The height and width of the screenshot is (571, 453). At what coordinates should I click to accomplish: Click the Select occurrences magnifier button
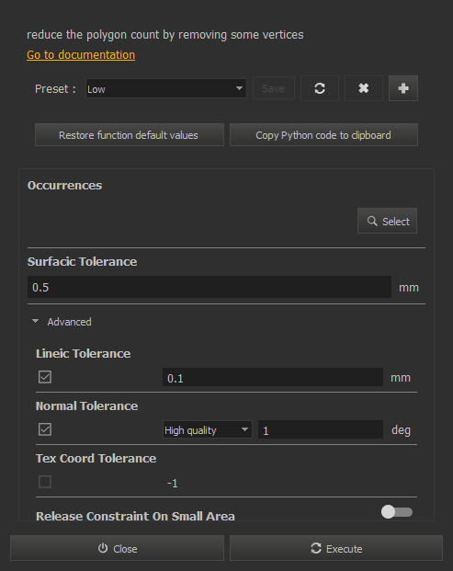click(387, 221)
